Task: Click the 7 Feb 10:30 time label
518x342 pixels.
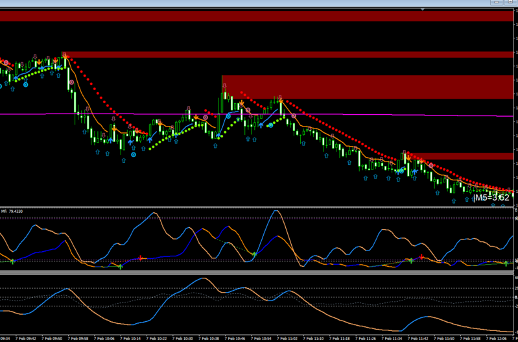Action: [183, 339]
